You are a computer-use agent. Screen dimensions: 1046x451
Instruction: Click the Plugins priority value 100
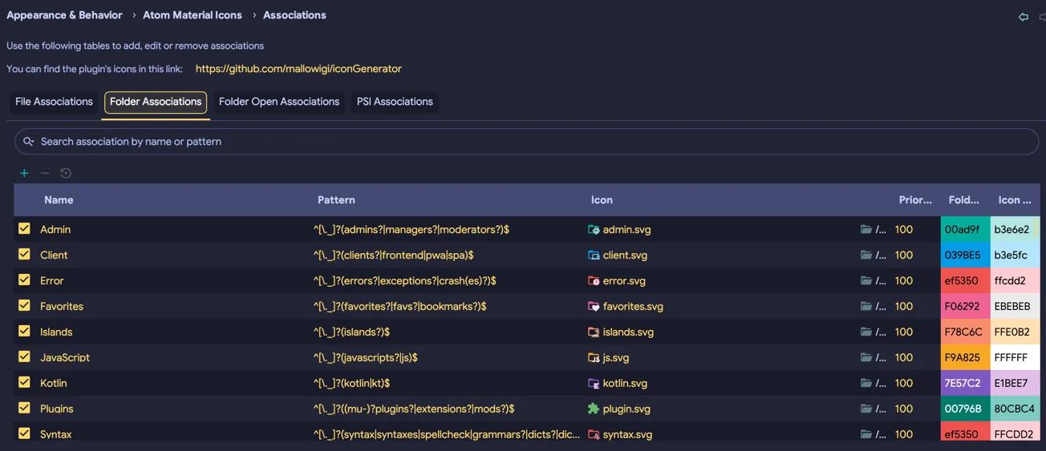[x=904, y=409]
